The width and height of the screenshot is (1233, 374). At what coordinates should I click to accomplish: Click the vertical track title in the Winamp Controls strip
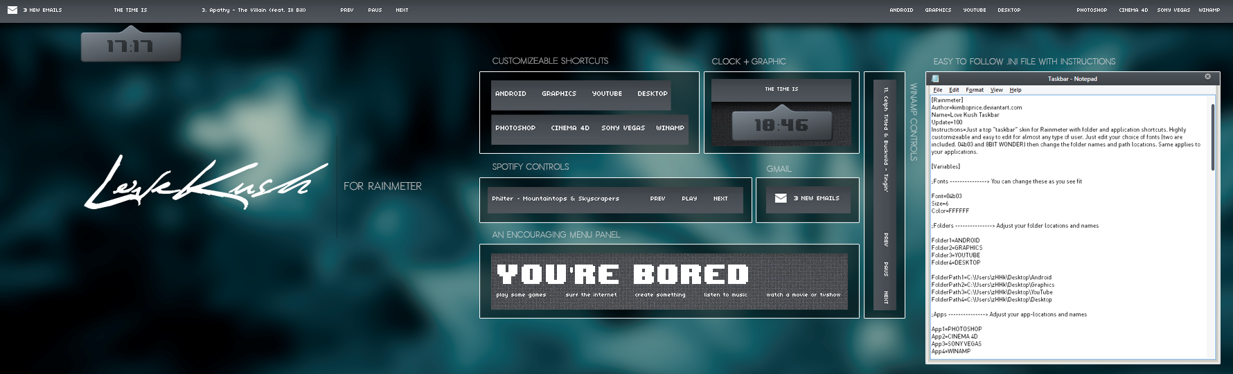(x=885, y=139)
